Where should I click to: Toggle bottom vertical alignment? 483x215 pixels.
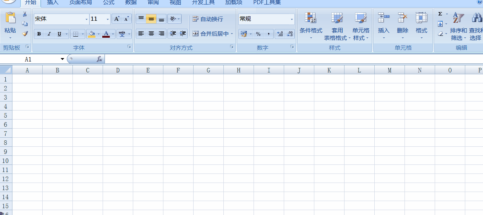tap(162, 19)
